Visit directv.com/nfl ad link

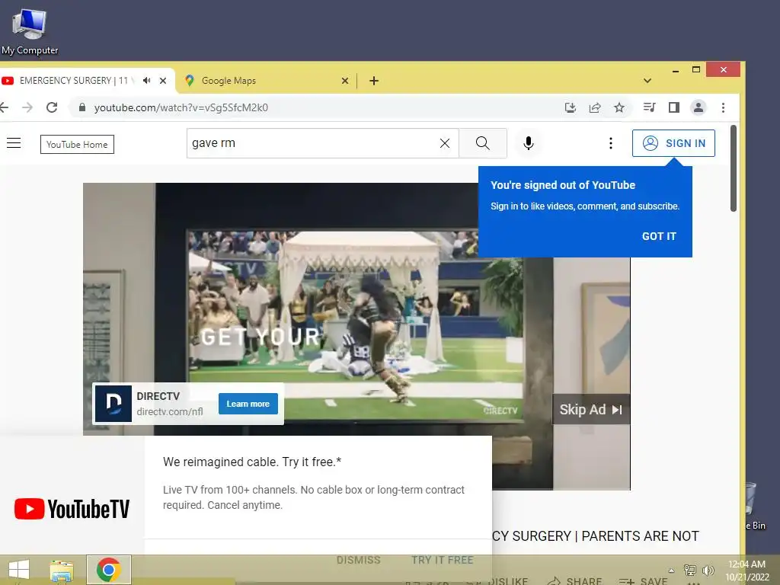(170, 412)
